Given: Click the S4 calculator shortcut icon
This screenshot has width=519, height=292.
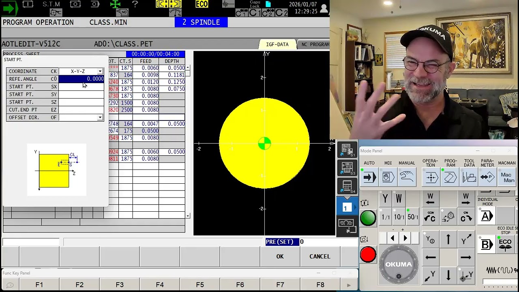Looking at the screenshot, I should pos(347,186).
